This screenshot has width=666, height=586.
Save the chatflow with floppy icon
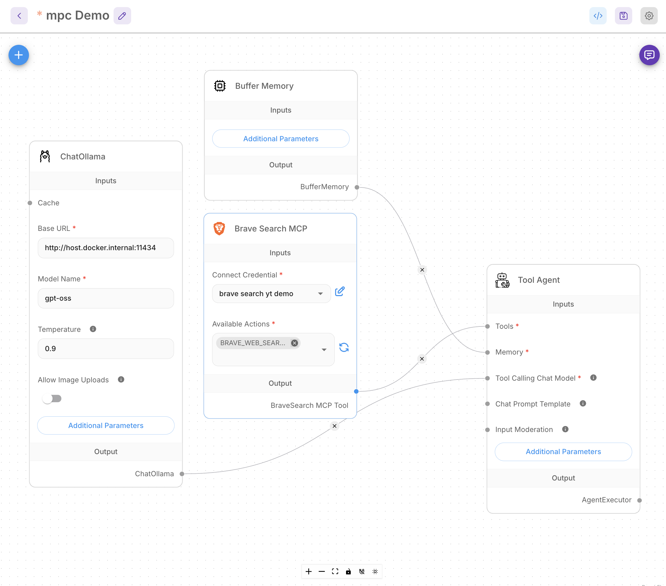tap(623, 16)
